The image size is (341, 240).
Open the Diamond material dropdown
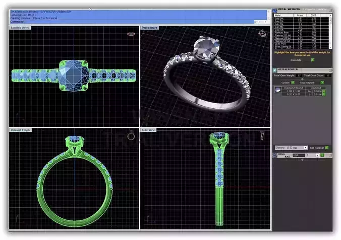305,147
